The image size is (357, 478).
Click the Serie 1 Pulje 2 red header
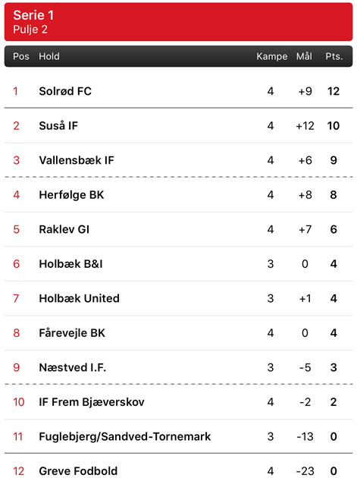point(179,22)
